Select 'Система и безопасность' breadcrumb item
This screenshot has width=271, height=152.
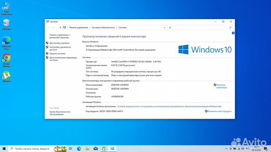click(x=103, y=27)
